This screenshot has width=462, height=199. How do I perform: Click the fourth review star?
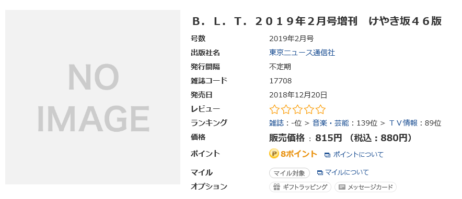tap(309, 109)
